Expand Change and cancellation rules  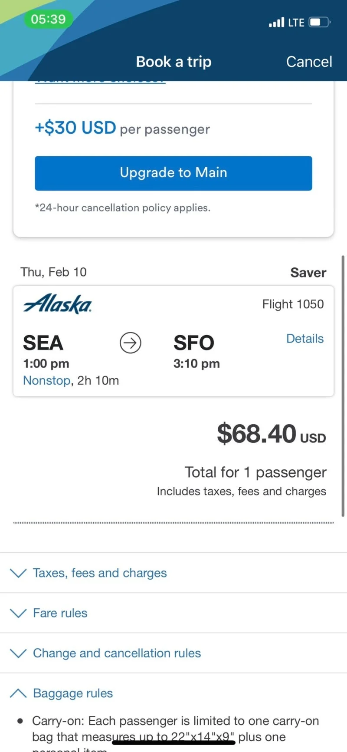pos(173,653)
